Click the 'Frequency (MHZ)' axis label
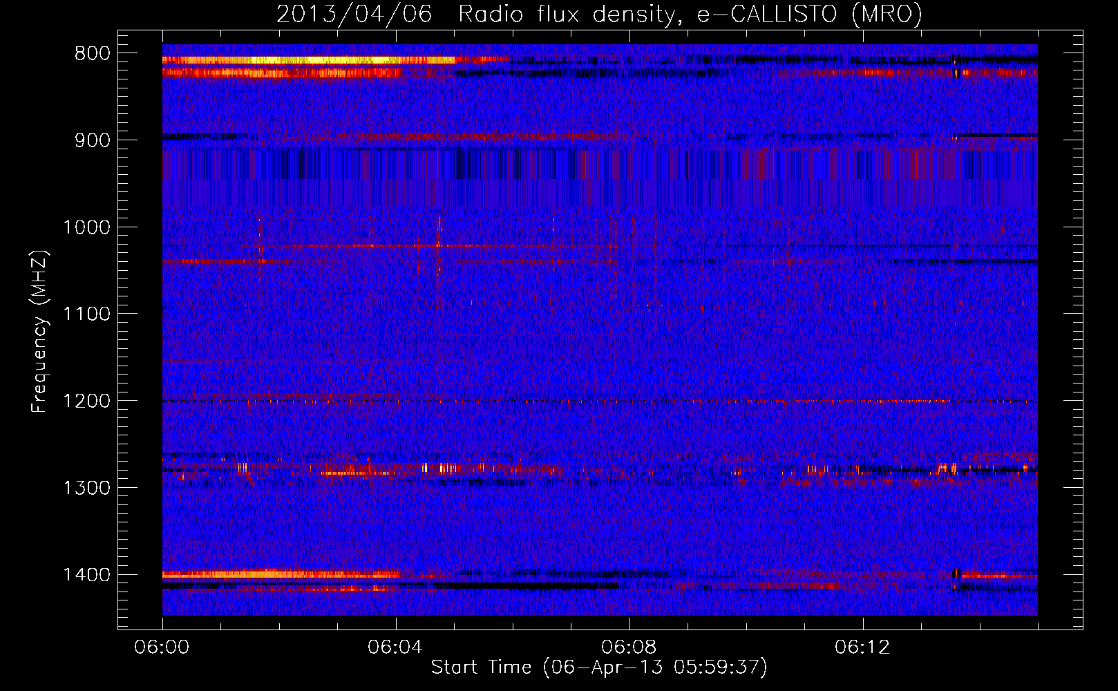The width and height of the screenshot is (1118, 691). (x=40, y=332)
